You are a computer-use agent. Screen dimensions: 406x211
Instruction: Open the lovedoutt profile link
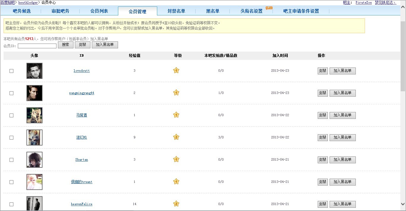(82, 71)
